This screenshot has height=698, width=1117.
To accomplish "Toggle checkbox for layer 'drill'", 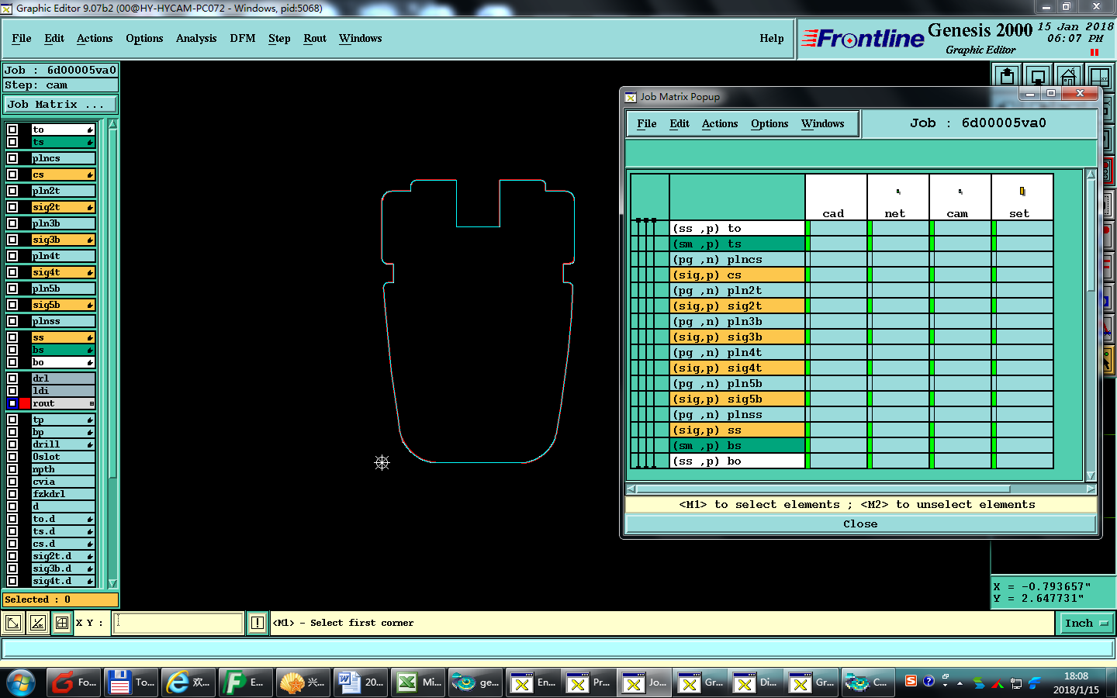I will 12,444.
